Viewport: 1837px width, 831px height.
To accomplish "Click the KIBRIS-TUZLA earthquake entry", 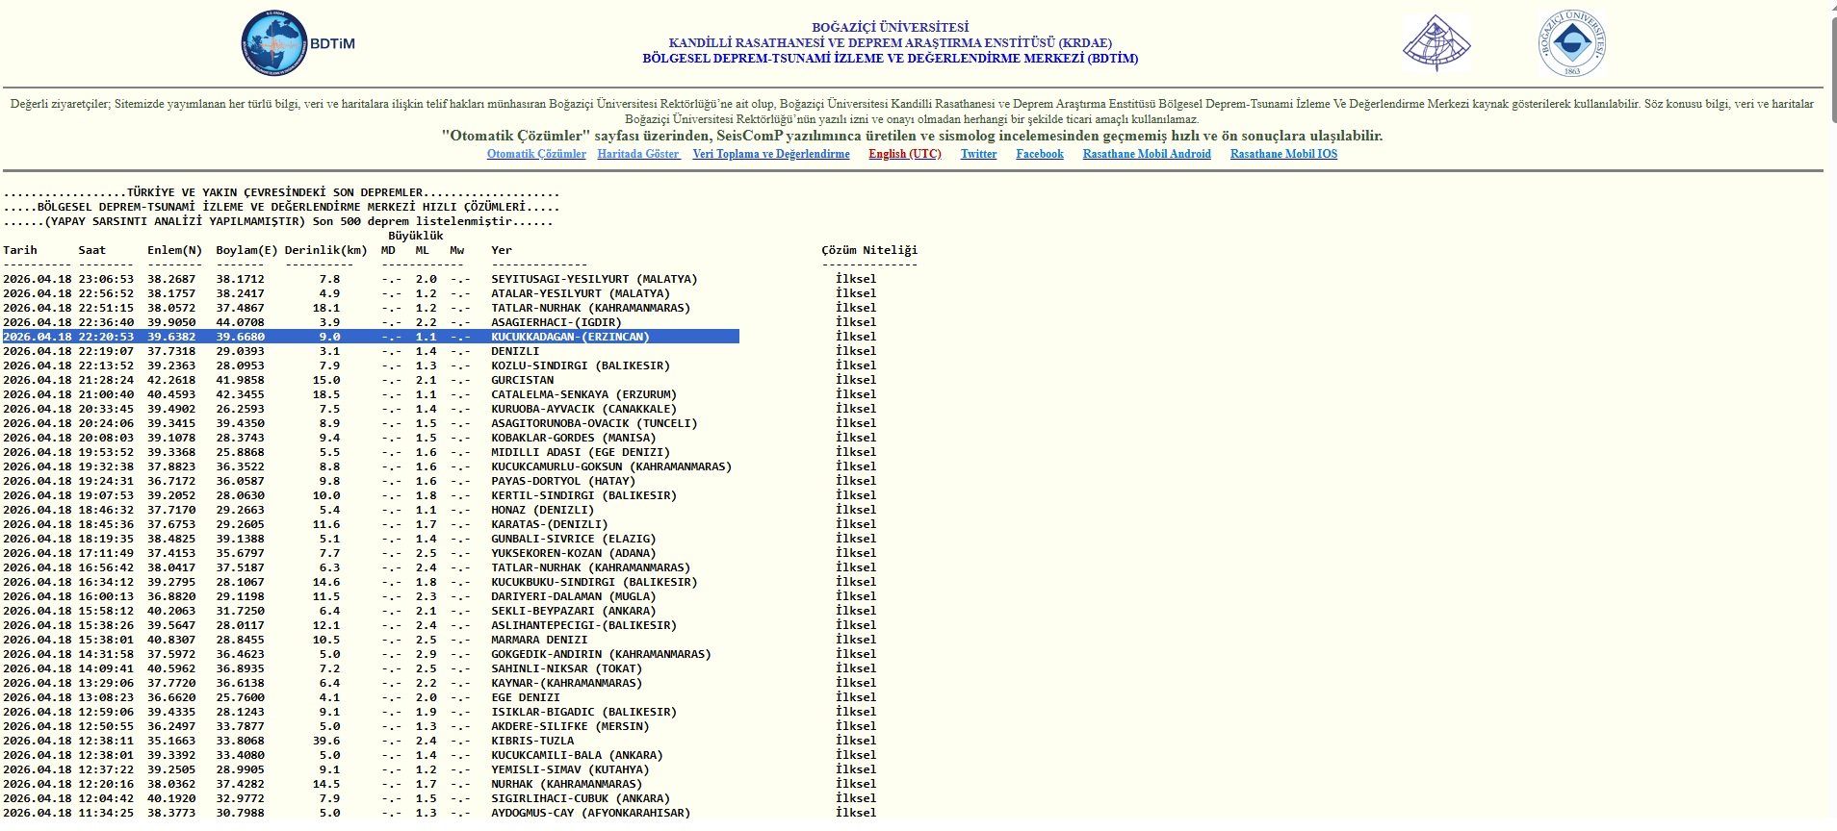I will point(532,741).
